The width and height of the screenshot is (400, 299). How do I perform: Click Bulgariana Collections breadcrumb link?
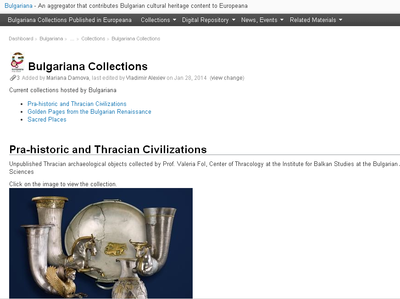tap(136, 39)
